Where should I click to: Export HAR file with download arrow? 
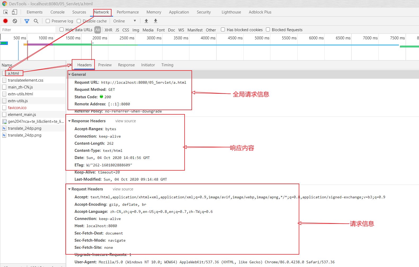point(156,21)
